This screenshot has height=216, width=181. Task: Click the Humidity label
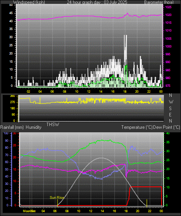[x=33, y=127]
